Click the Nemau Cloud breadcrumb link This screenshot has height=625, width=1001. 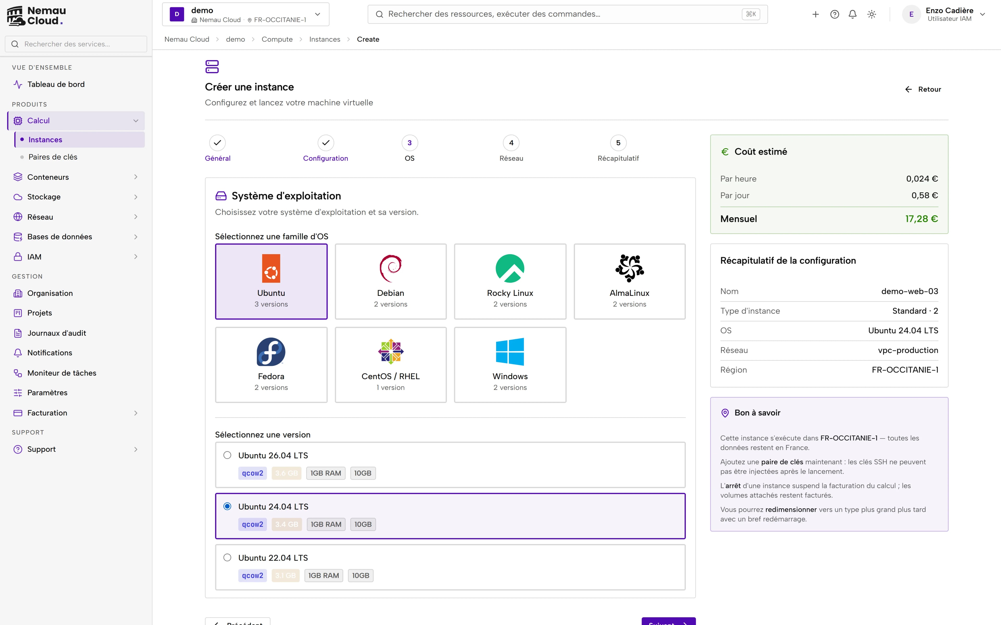pos(187,39)
